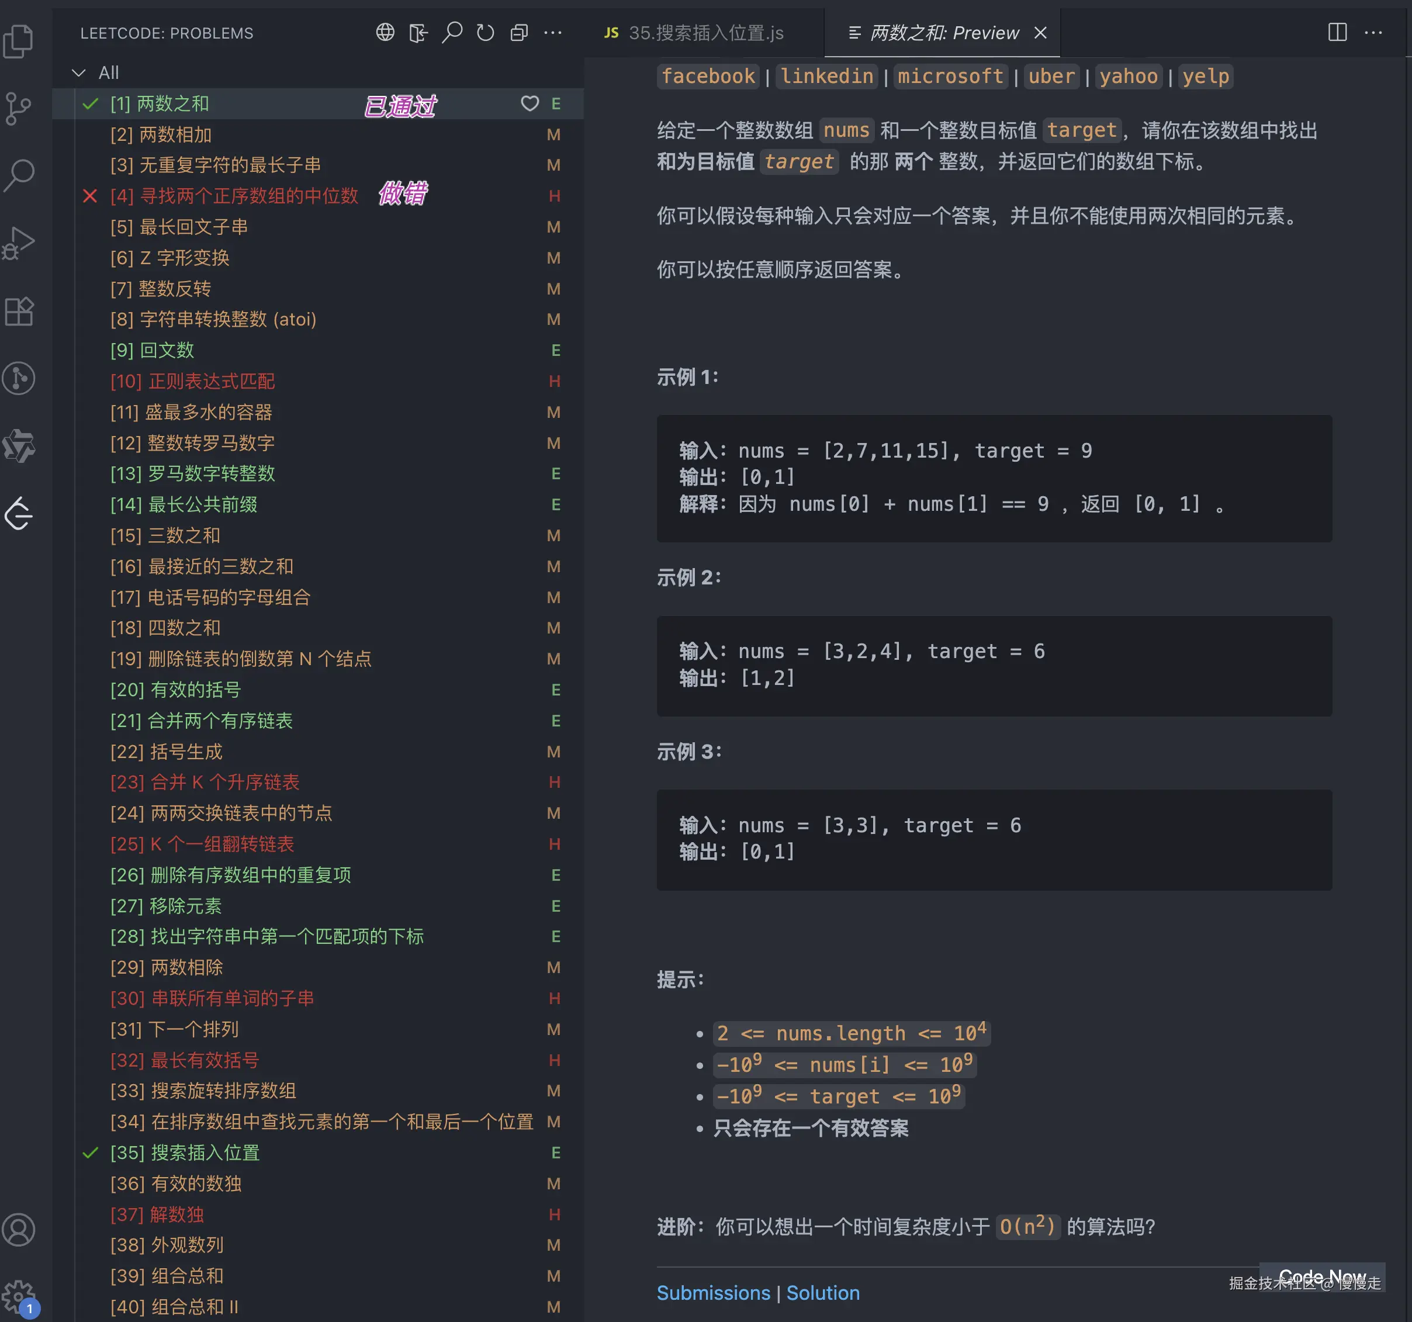The width and height of the screenshot is (1412, 1322).
Task: Toggle favorite heart on 两数之和
Action: tap(530, 103)
